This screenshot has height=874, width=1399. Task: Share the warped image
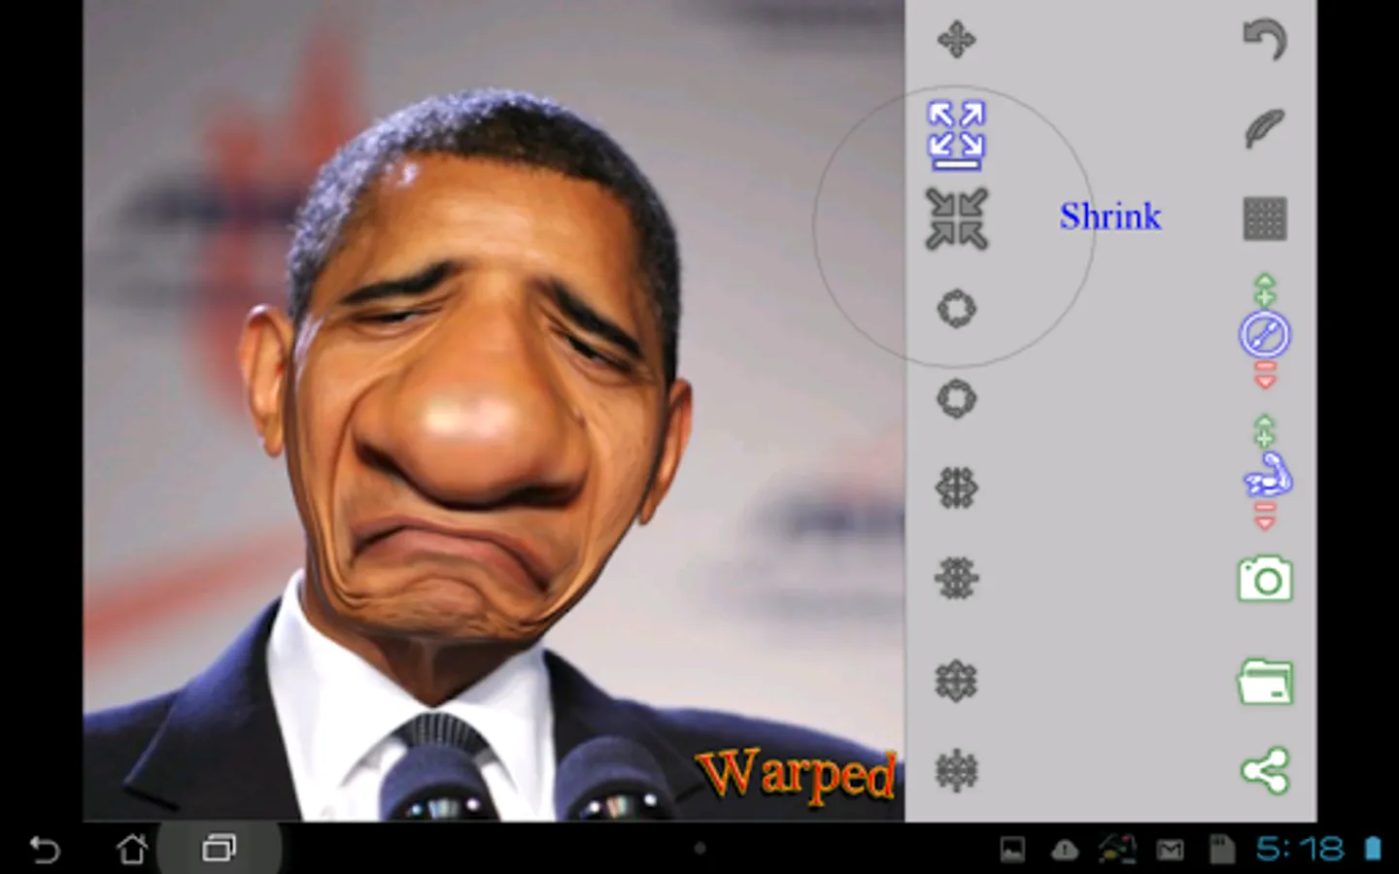1265,771
